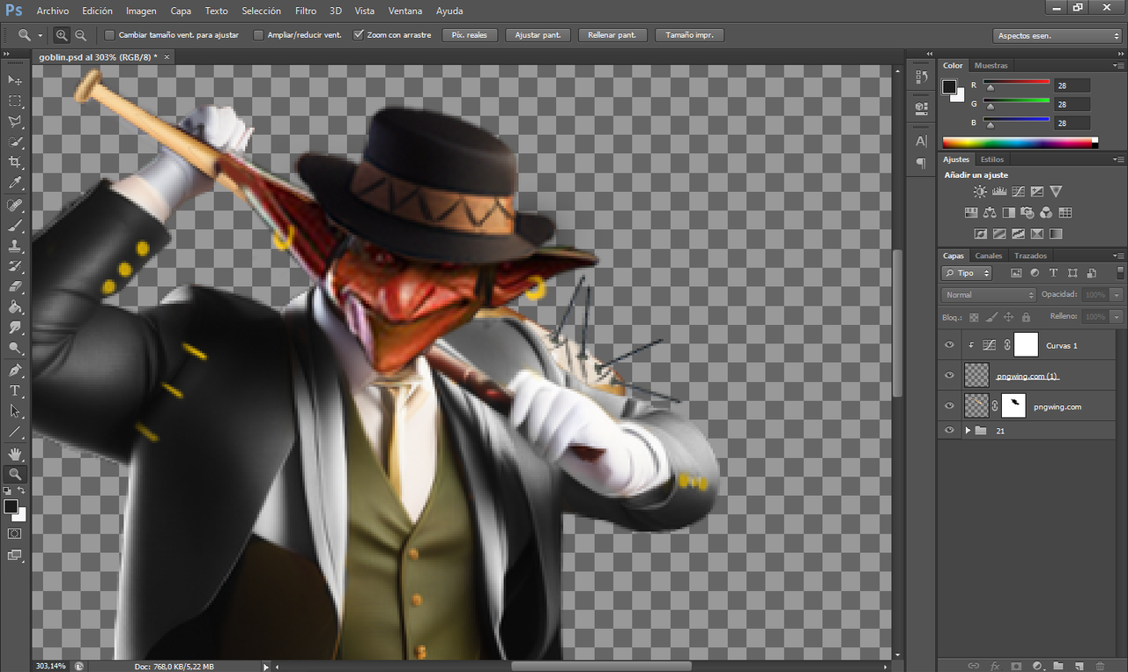1128x672 pixels.
Task: Select the Eraser tool
Action: (x=15, y=286)
